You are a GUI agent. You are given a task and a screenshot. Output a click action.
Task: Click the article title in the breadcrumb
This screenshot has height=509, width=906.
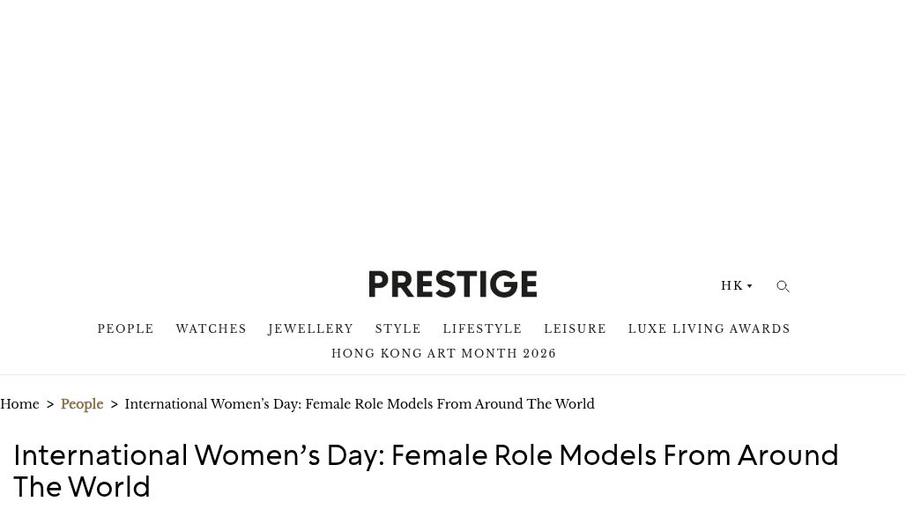tap(359, 405)
